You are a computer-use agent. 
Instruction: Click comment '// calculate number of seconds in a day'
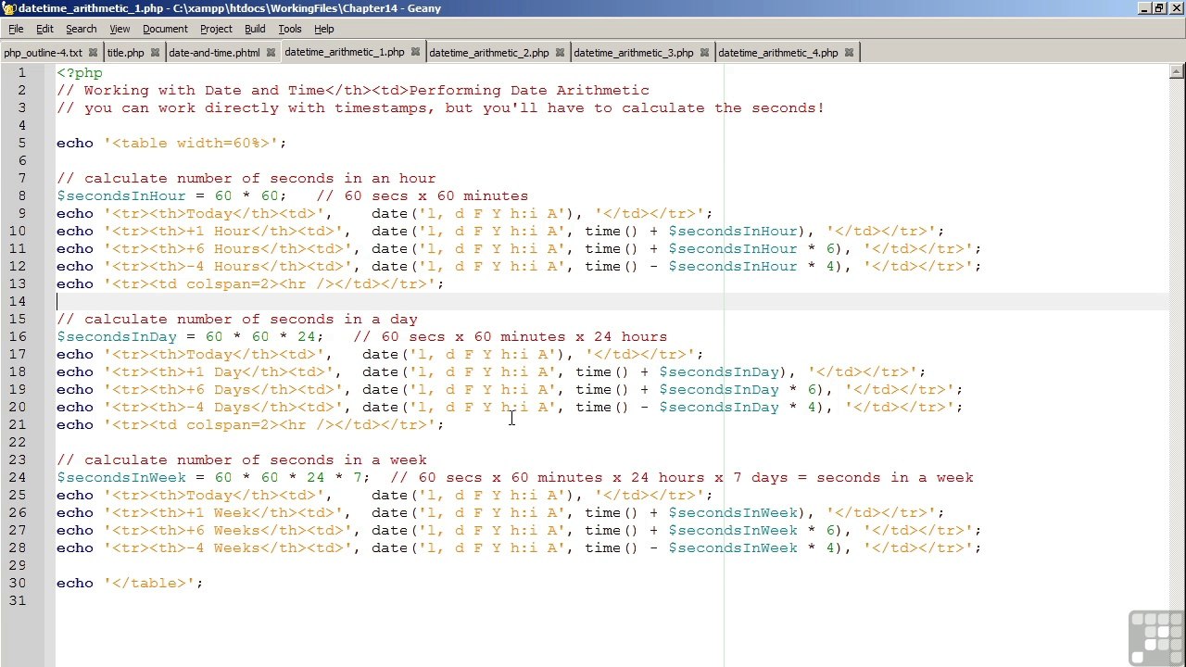[236, 319]
